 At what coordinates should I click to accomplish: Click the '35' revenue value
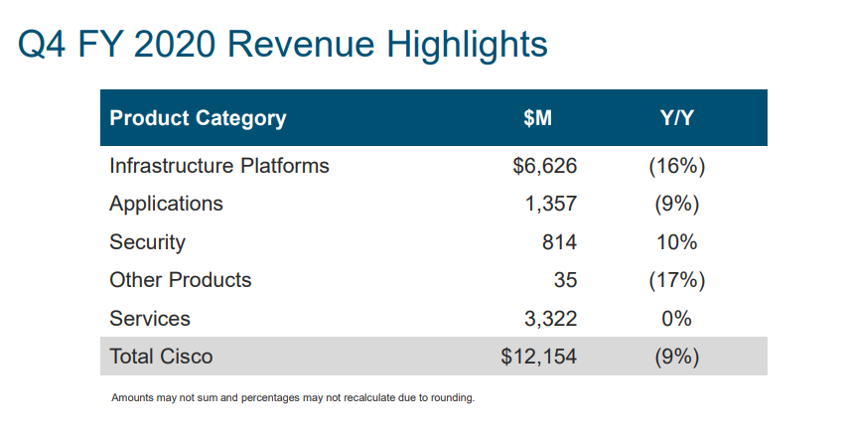click(x=565, y=280)
